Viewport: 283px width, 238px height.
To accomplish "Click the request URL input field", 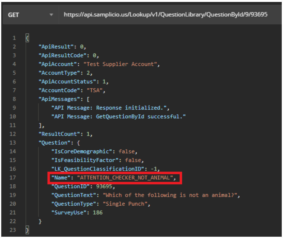I will click(x=165, y=15).
